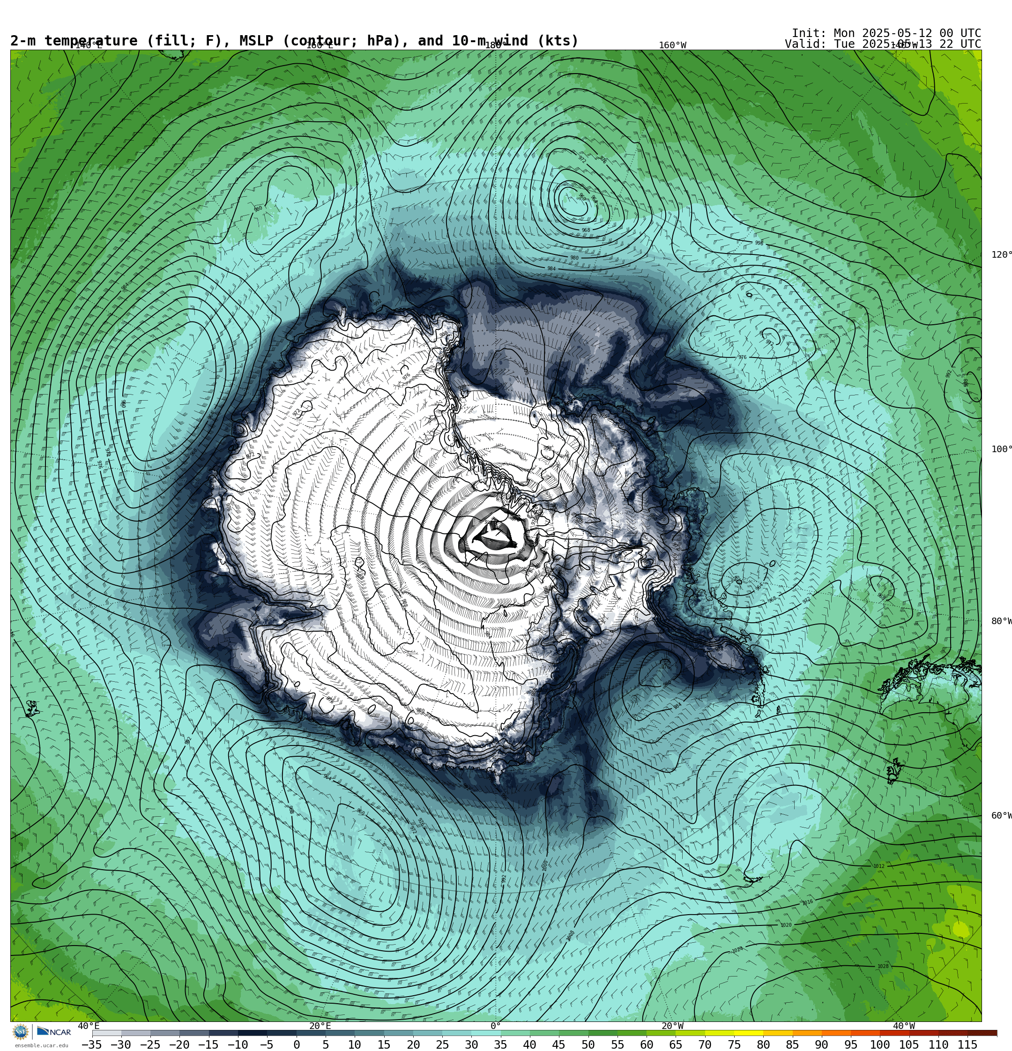This screenshot has height=1051, width=1012.
Task: Click the 120° longitude label on right edge
Action: (1001, 255)
